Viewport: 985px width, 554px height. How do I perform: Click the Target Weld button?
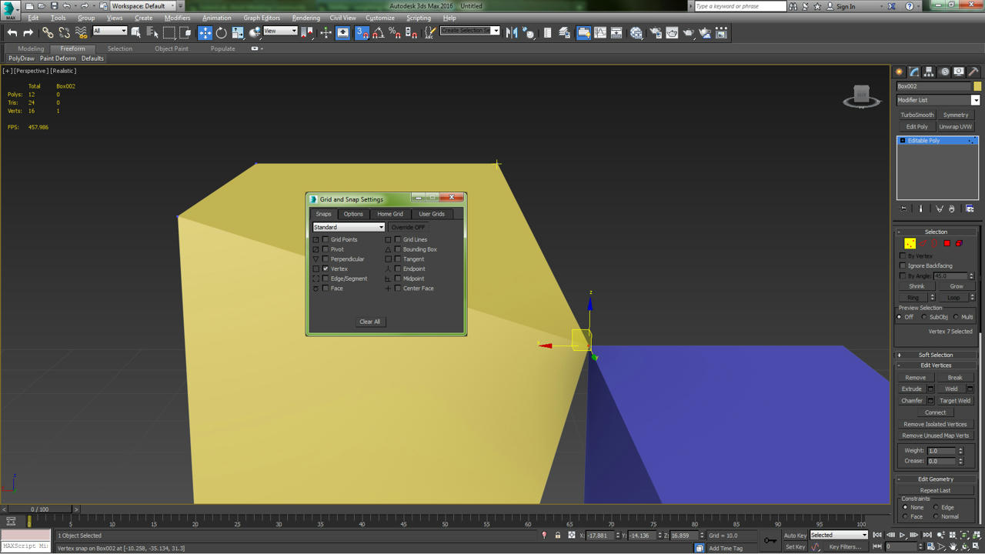point(955,400)
